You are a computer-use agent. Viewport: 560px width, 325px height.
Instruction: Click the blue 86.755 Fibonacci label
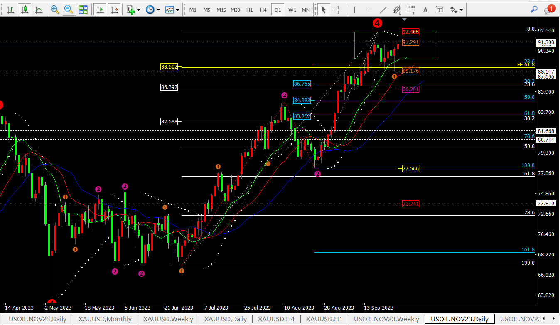tap(302, 84)
